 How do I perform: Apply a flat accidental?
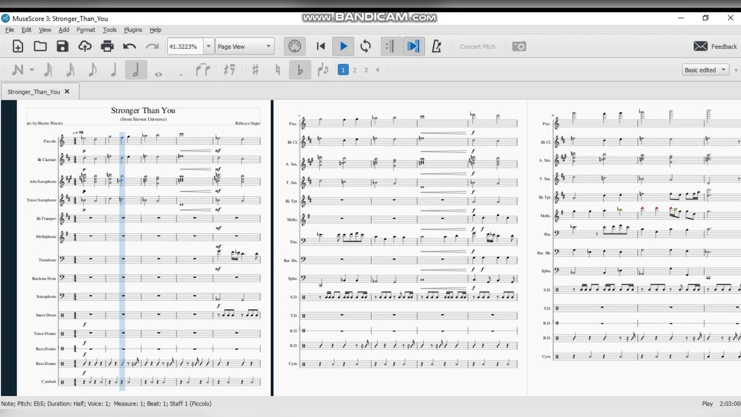coord(300,70)
